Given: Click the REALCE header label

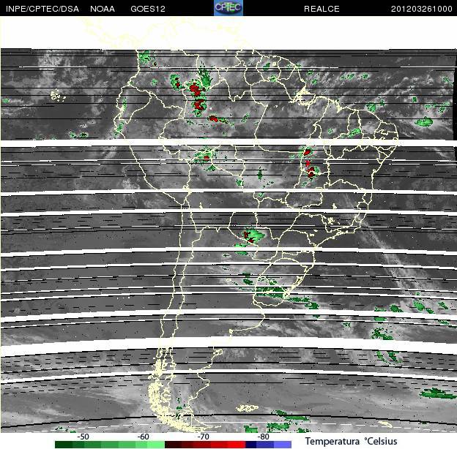Looking at the screenshot, I should (322, 9).
